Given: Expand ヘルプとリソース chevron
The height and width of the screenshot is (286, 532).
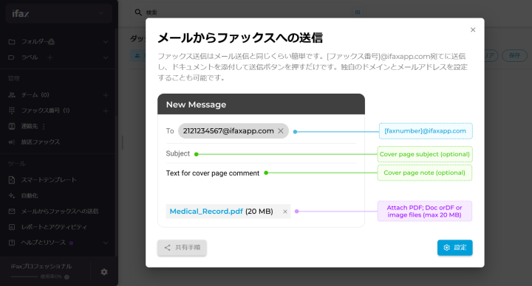Looking at the screenshot, I should point(106,243).
